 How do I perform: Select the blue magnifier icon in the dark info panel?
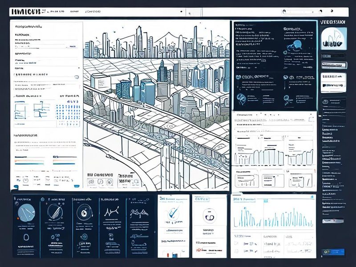tap(295, 44)
